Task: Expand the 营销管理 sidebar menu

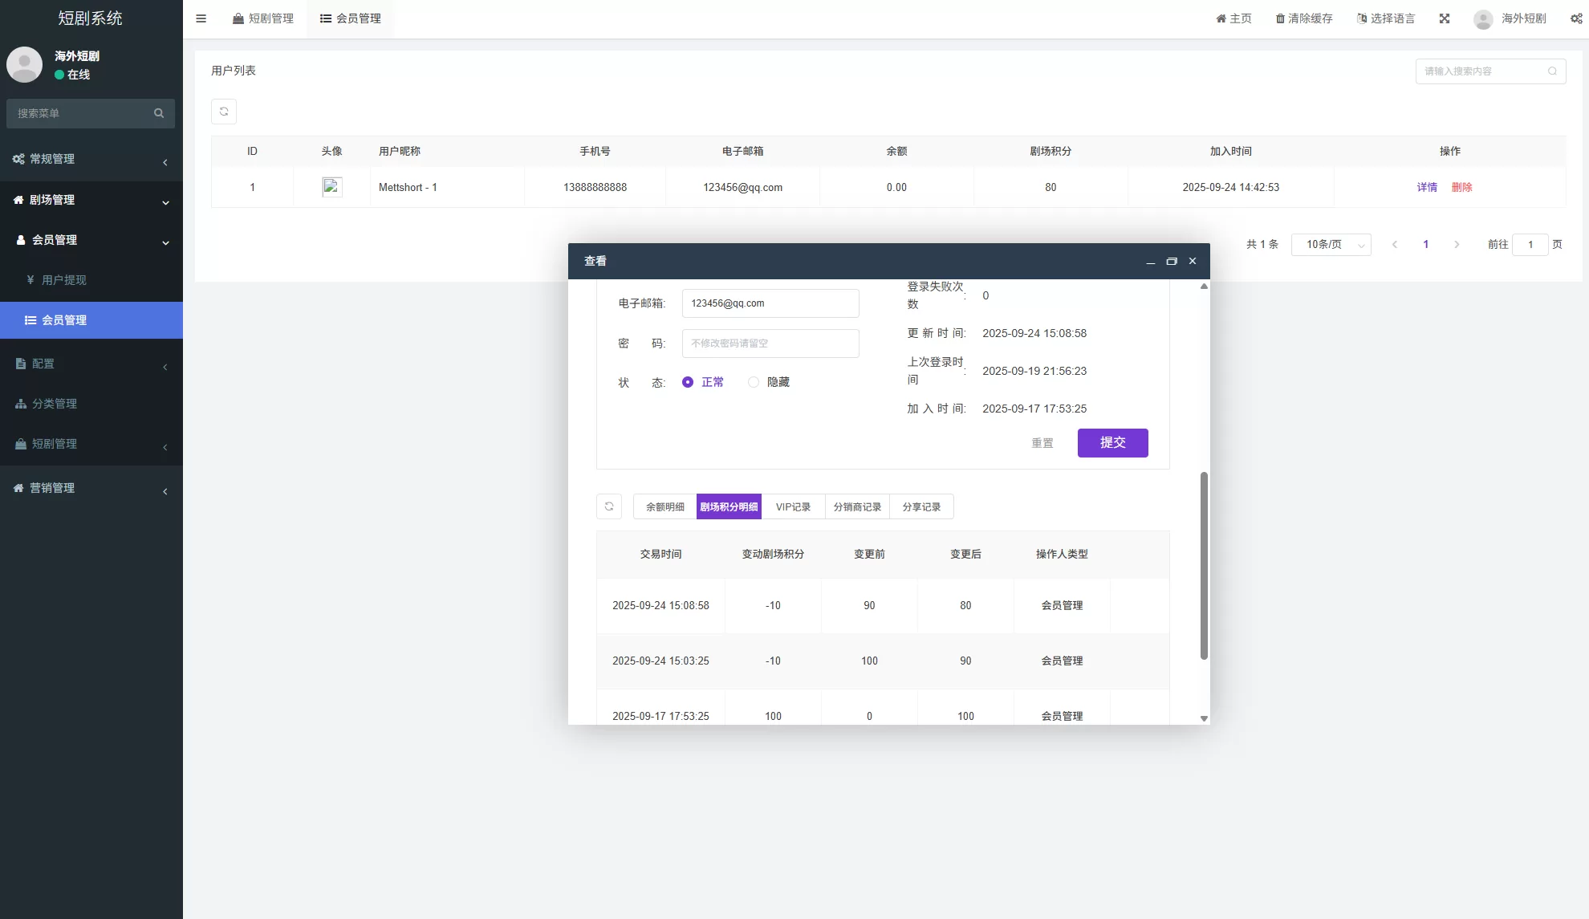Action: pos(91,488)
